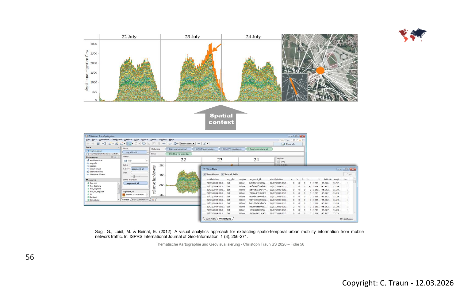Open the Entire View fit dropdown
Viewport: 460px width, 307px height.
(x=188, y=144)
